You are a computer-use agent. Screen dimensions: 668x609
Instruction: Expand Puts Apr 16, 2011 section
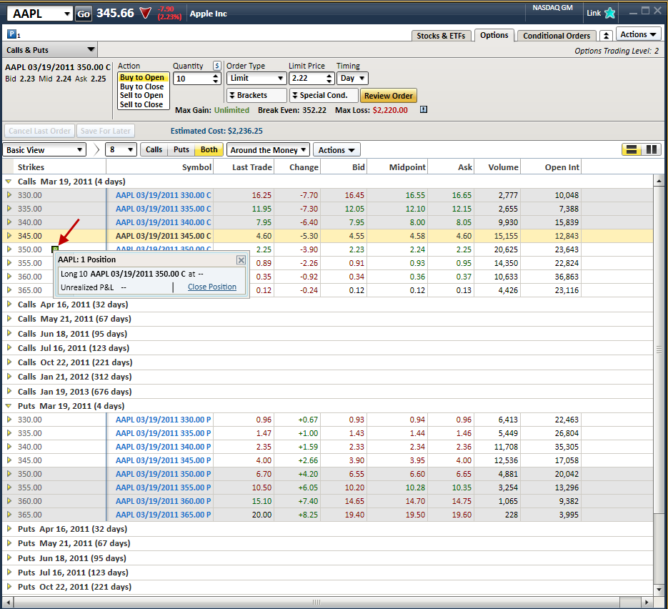tap(9, 529)
